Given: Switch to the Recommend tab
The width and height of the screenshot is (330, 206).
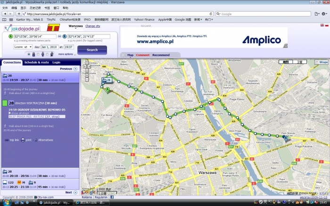Looking at the screenshot, I should (161, 55).
